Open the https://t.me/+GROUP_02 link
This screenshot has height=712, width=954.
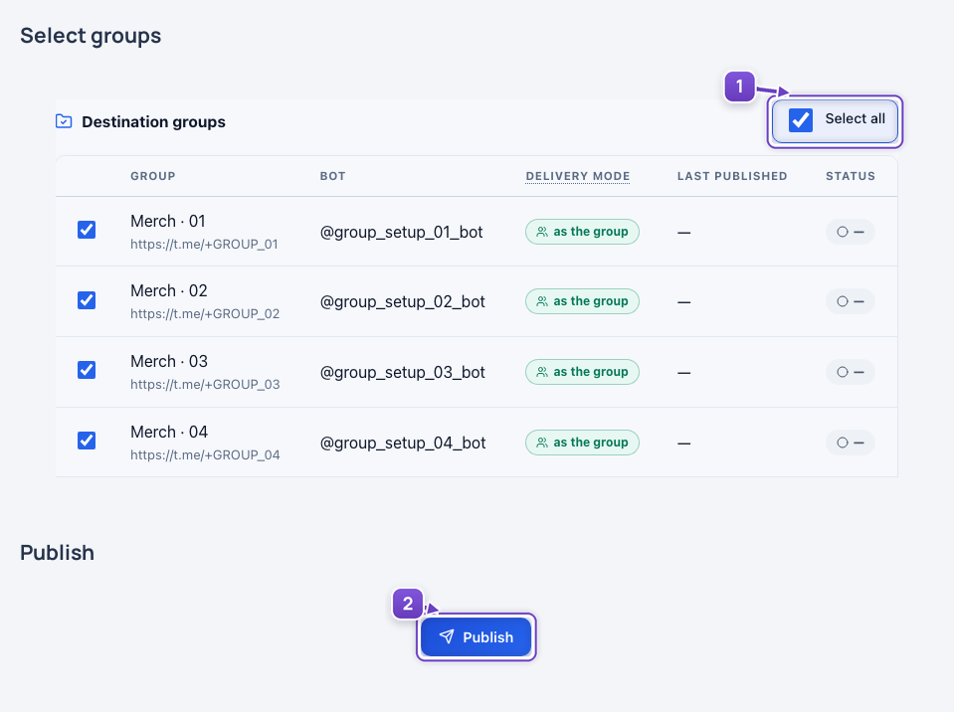point(205,314)
